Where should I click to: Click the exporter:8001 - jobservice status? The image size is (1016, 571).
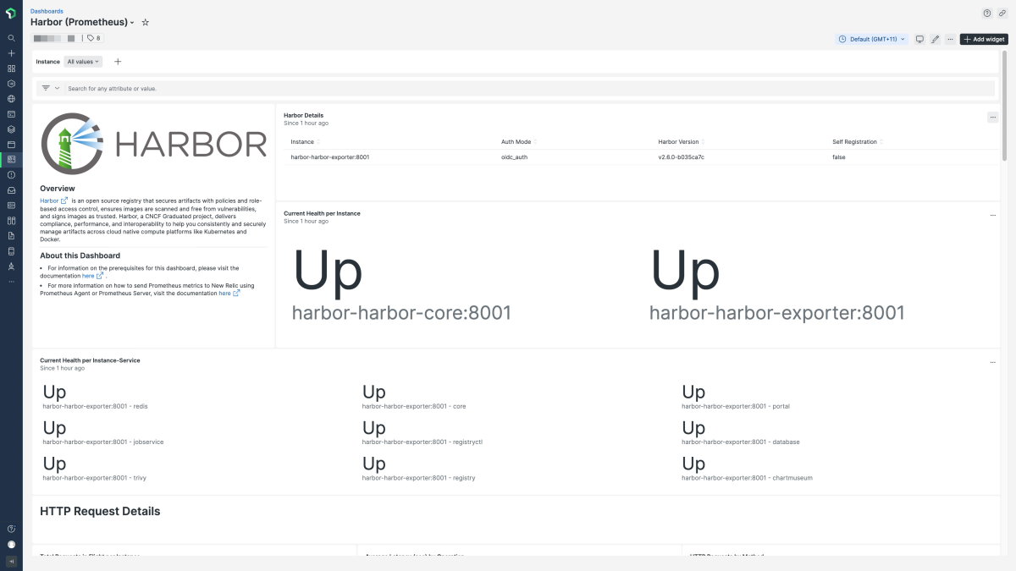(103, 432)
